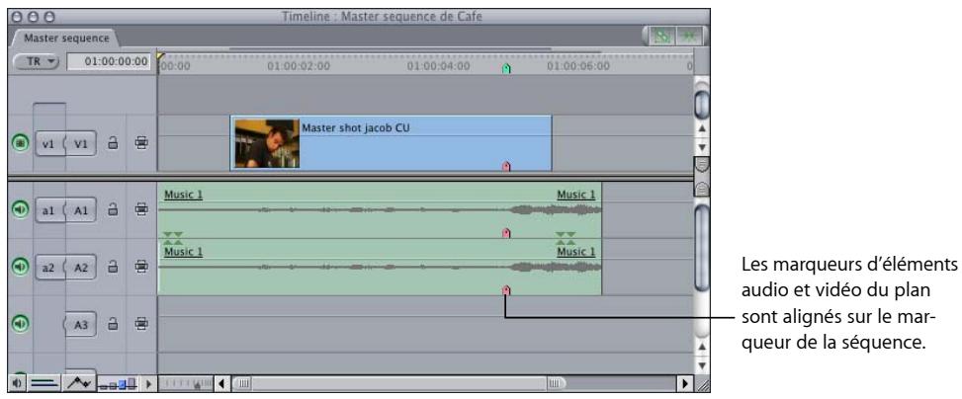
Task: Select the Master sequence tab
Action: (65, 38)
